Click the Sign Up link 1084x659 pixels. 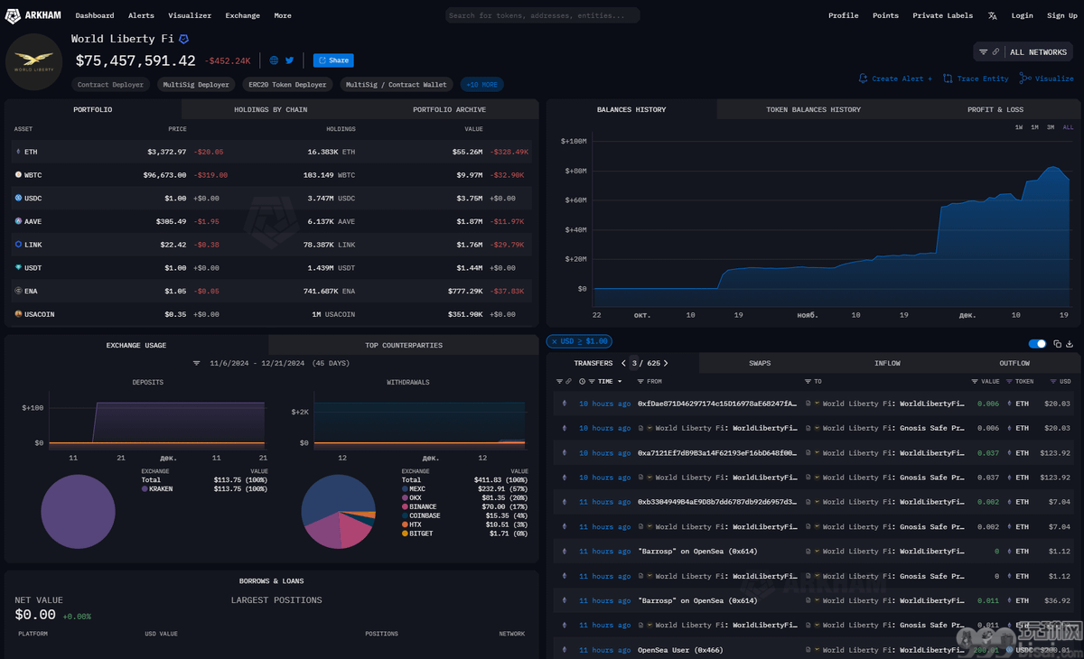(x=1061, y=15)
